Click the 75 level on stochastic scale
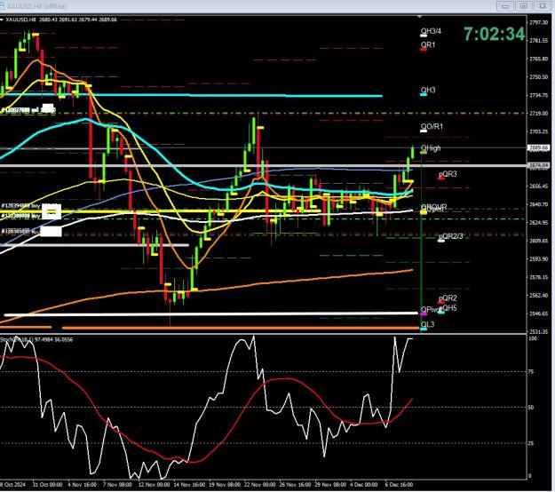 [x=531, y=371]
